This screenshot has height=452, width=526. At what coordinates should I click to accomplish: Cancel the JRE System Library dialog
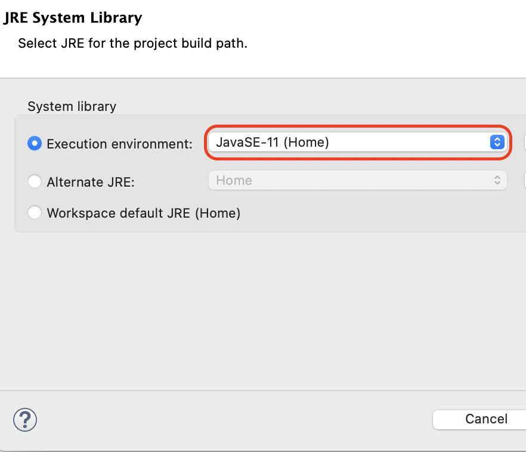[479, 419]
